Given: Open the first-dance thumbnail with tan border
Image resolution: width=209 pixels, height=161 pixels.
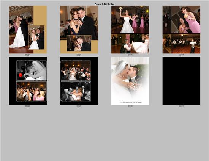Looking at the screenshot, I should click(x=28, y=30).
